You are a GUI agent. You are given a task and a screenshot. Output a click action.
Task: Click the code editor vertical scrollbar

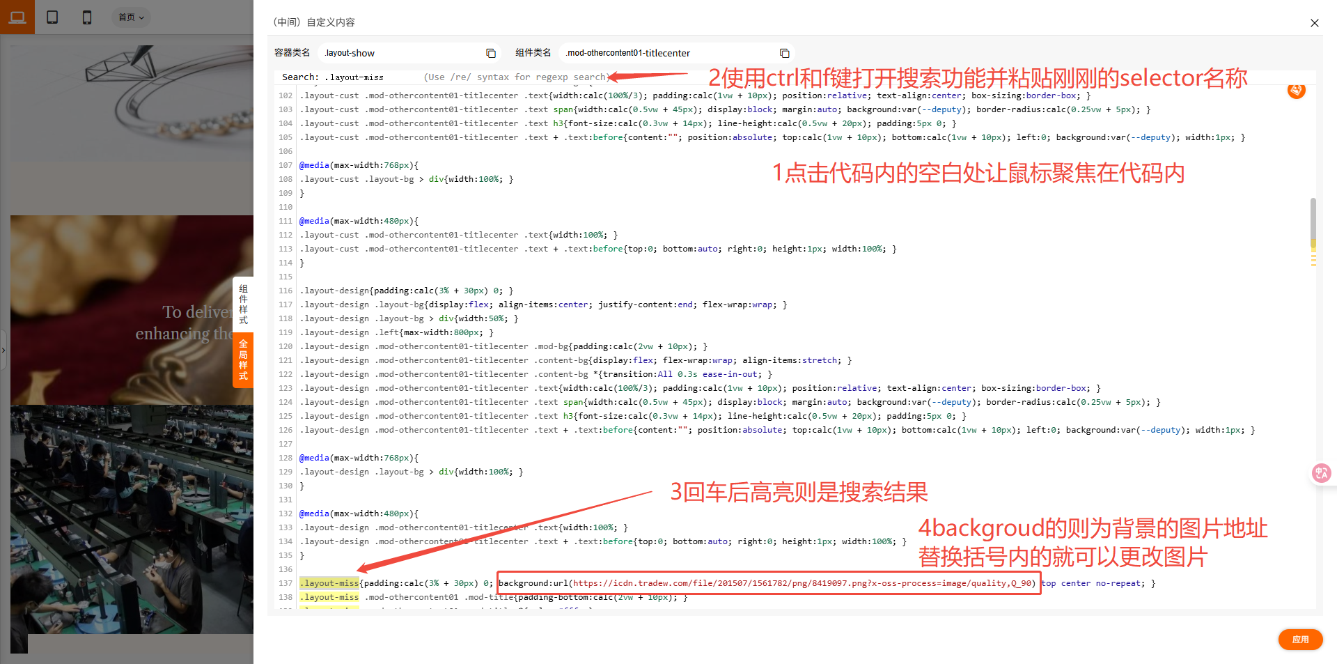pyautogui.click(x=1313, y=219)
